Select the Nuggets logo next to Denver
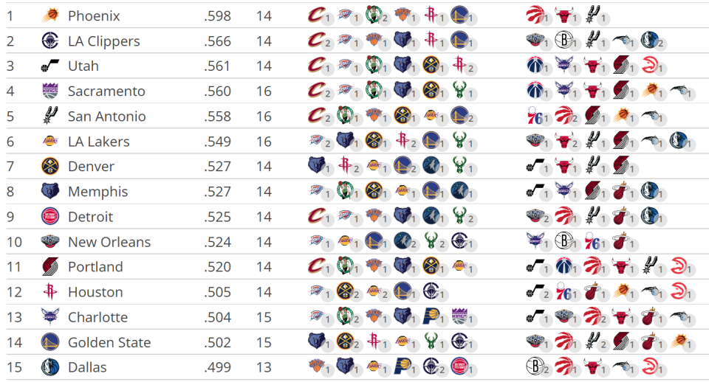This screenshot has height=382, width=709. [x=50, y=167]
